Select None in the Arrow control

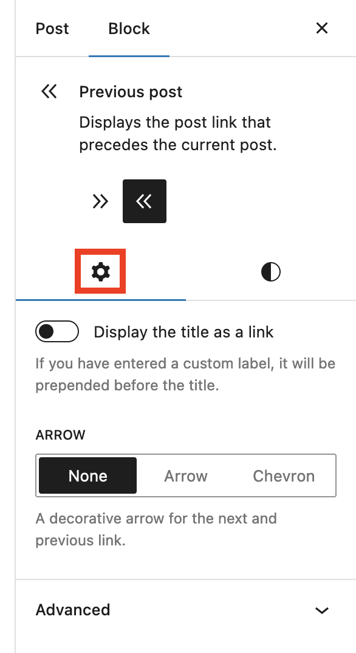click(x=87, y=475)
